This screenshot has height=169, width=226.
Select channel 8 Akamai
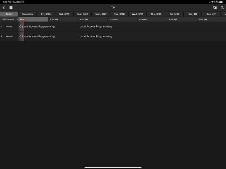[x=9, y=36]
